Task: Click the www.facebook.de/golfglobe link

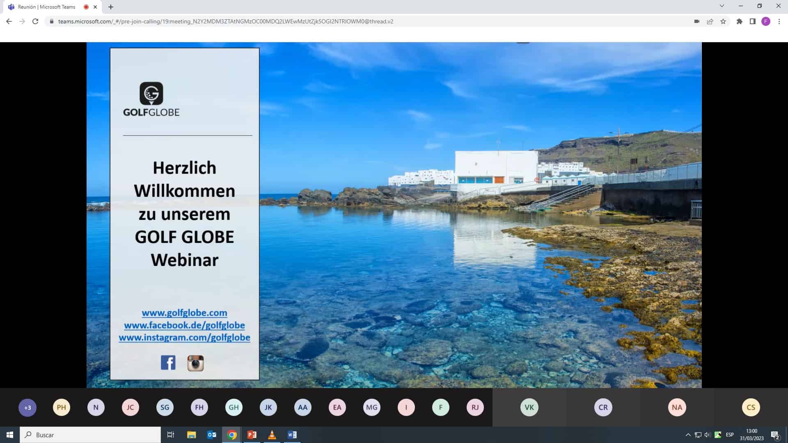Action: (x=184, y=325)
